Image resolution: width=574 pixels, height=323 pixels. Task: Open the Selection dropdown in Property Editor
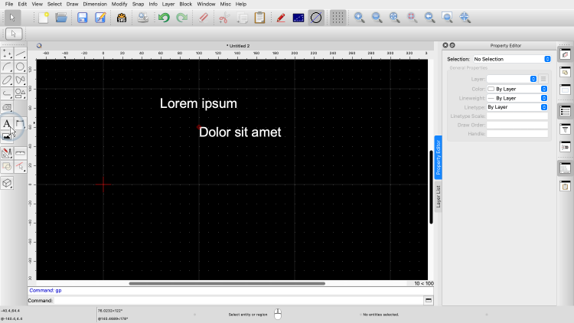click(511, 59)
